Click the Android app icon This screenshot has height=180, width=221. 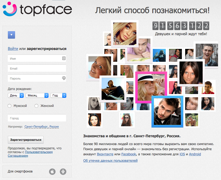tap(63, 172)
